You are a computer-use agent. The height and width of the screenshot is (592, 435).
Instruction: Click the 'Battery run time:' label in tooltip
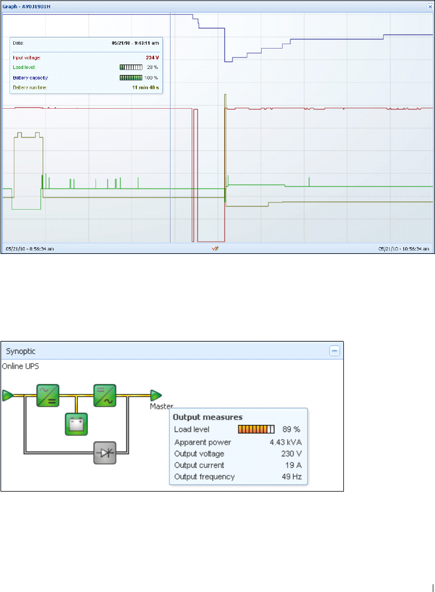pyautogui.click(x=30, y=88)
